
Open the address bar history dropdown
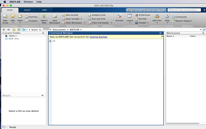[x=201, y=30]
